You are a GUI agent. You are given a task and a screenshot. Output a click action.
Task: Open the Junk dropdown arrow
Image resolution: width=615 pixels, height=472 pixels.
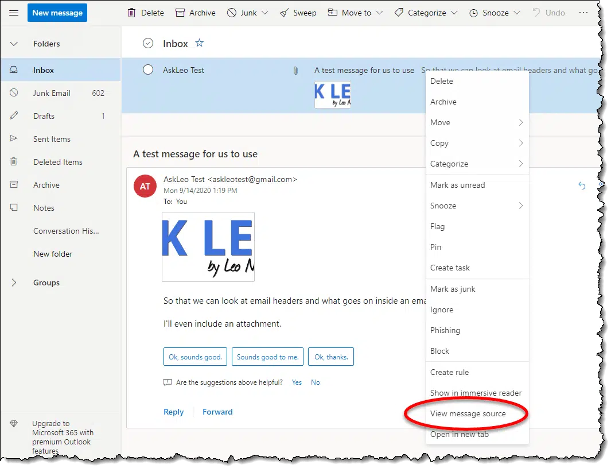click(x=265, y=13)
